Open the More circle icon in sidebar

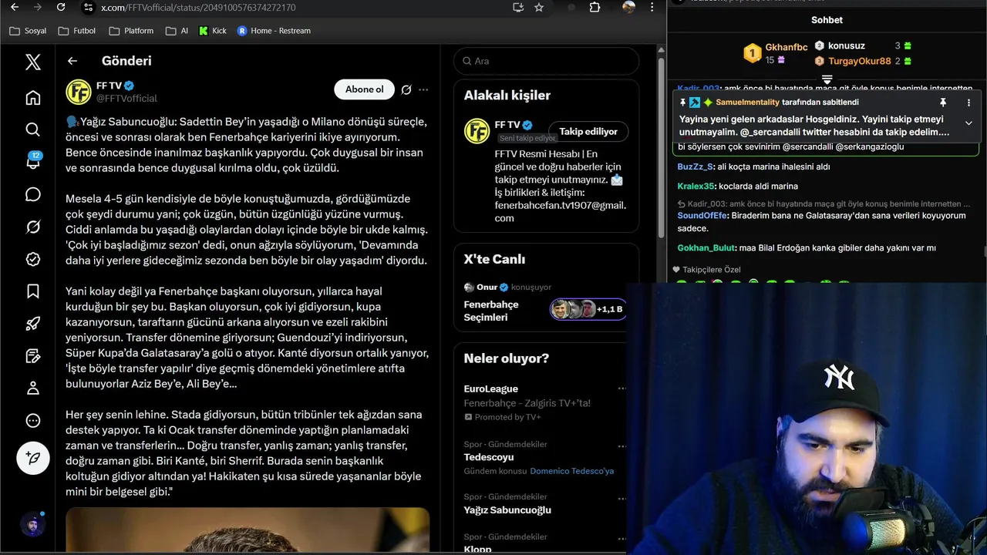click(x=32, y=420)
